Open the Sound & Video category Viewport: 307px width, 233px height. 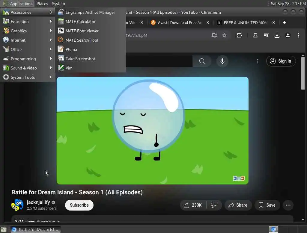pos(28,68)
